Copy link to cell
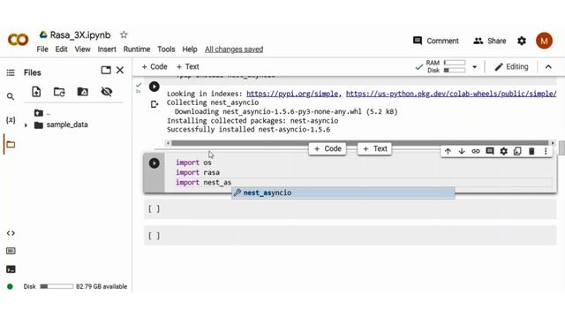 (476, 151)
